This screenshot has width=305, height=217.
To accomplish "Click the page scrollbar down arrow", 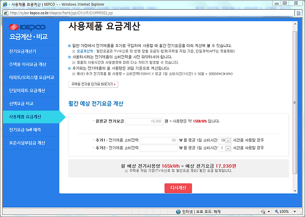I will pos(295,191).
